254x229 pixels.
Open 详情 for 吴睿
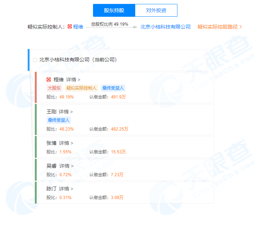[x=67, y=166]
